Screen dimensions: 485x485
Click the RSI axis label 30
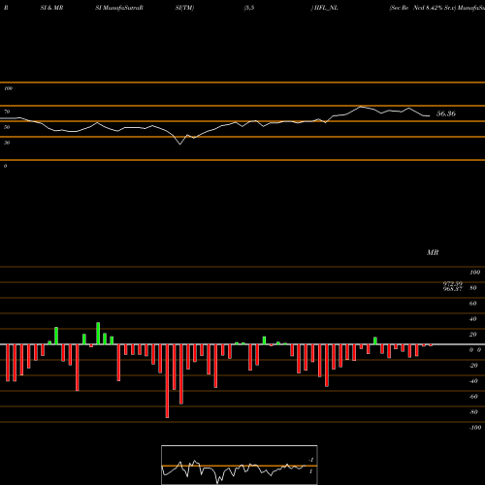coord(7,143)
